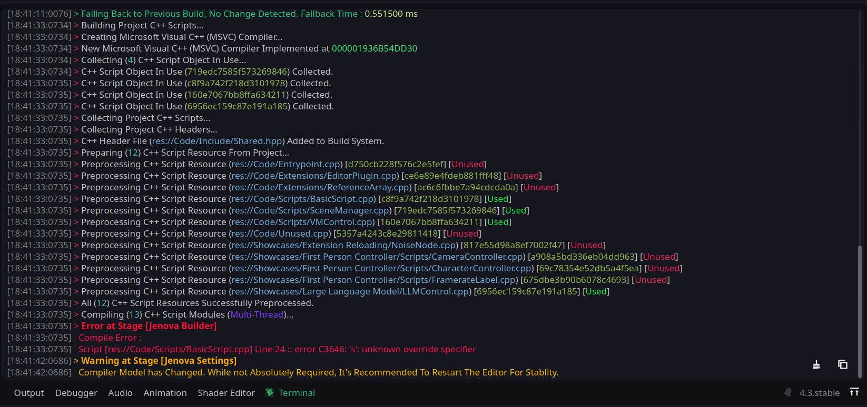Click the FramerateLabel.cpp resource path

coord(374,280)
